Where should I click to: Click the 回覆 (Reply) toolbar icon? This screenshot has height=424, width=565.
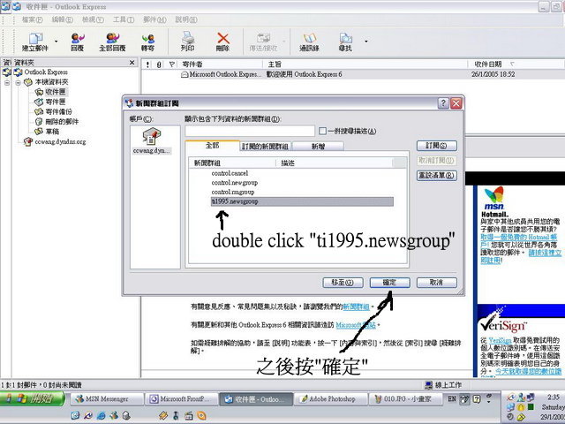78,39
